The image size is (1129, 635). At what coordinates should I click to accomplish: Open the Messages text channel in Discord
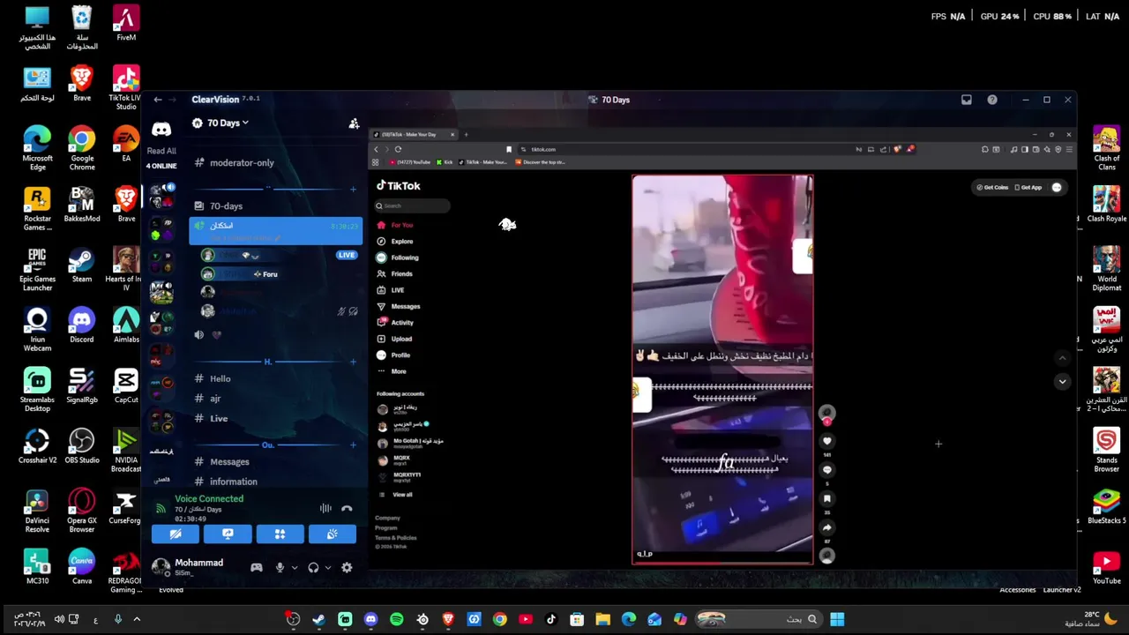pos(229,461)
